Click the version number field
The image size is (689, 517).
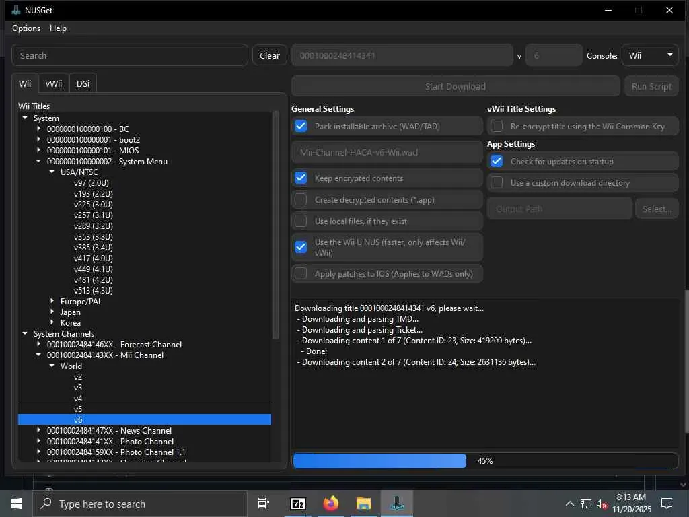pos(554,55)
